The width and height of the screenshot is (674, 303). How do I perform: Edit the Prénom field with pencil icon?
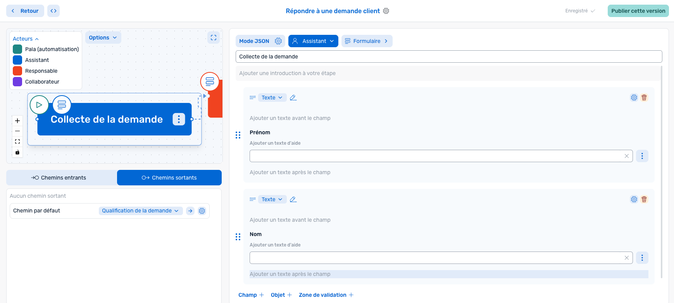coord(293,98)
